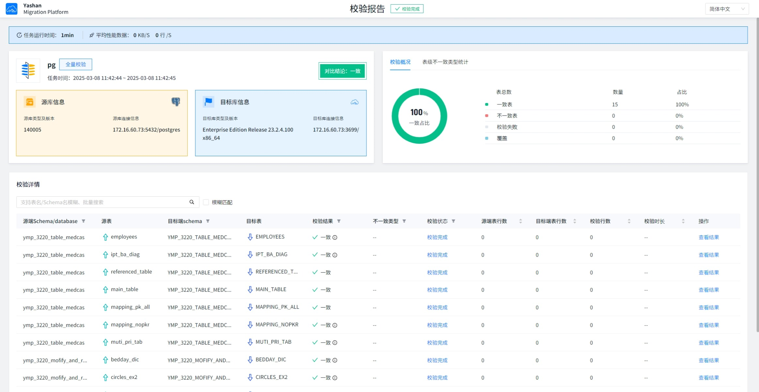This screenshot has height=392, width=759.
Task: Sort by 校验行数 column
Action: [x=629, y=221]
